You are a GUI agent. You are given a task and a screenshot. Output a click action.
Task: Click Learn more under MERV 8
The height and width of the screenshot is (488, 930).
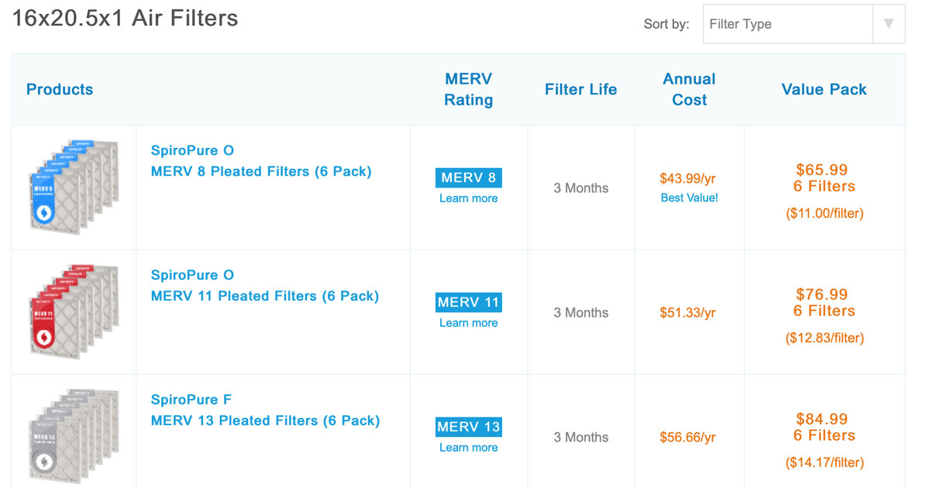(468, 198)
